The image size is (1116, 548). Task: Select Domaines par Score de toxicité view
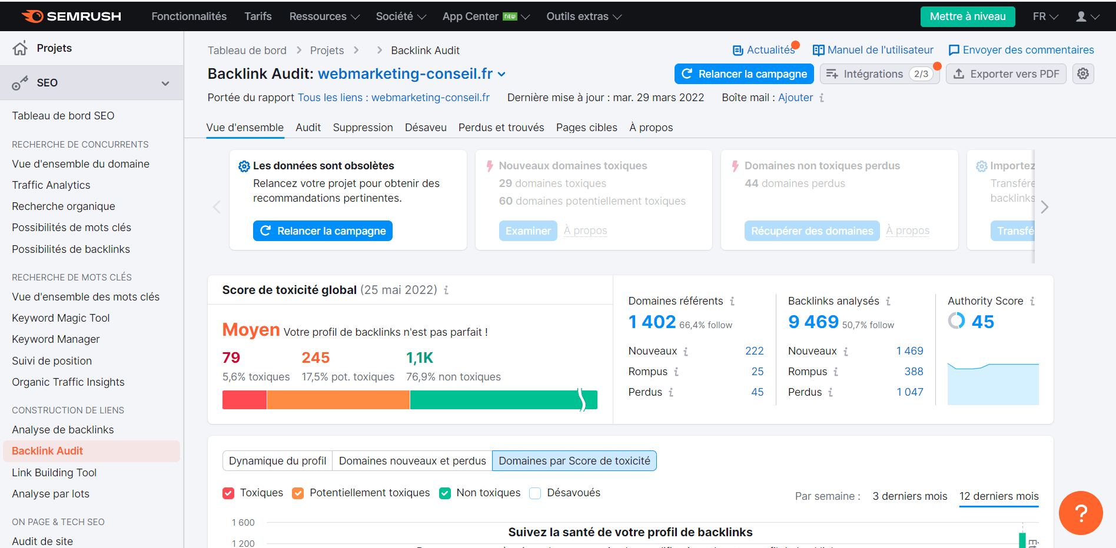click(x=574, y=461)
